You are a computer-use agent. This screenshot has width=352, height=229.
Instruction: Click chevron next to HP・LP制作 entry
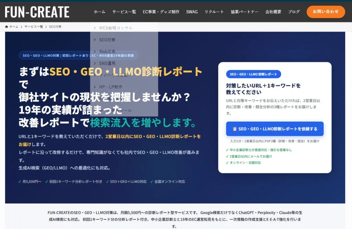(x=95, y=87)
